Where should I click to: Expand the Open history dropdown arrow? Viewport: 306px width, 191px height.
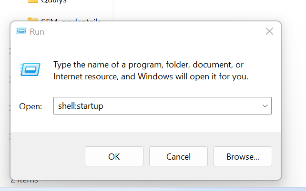pos(265,106)
